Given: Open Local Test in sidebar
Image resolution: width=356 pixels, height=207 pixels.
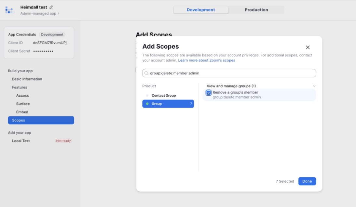Looking at the screenshot, I should click(21, 141).
